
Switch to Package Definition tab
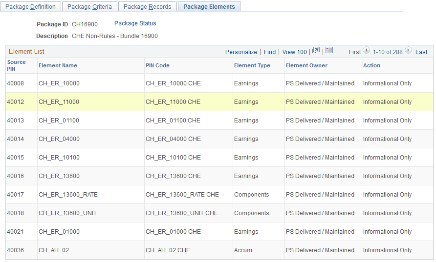pyautogui.click(x=31, y=7)
